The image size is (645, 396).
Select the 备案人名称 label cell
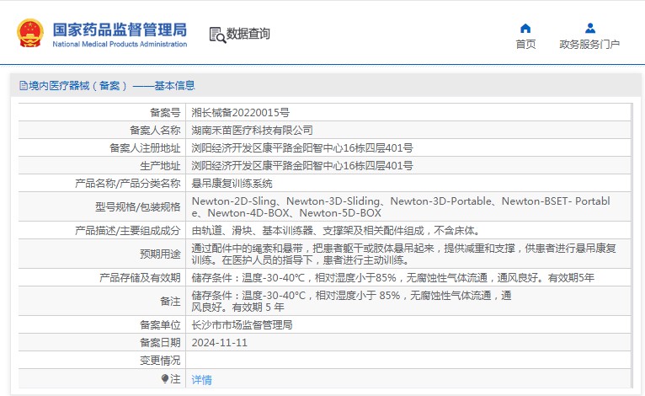tap(102, 130)
